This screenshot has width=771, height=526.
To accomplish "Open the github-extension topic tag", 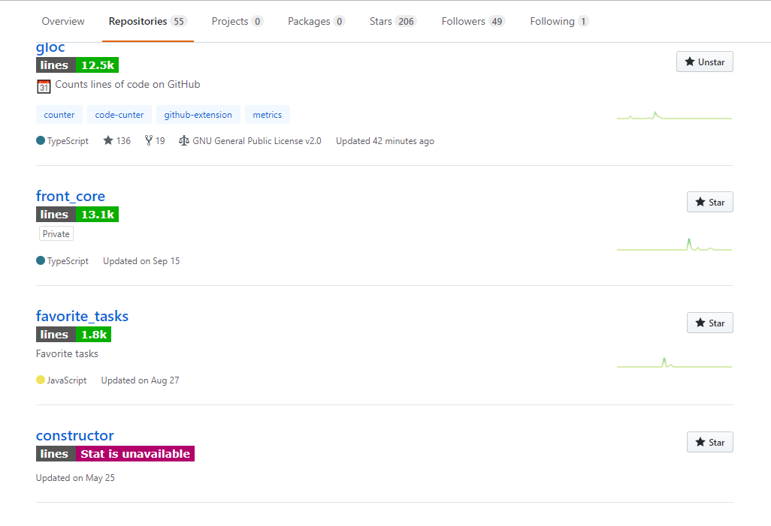I will point(198,114).
